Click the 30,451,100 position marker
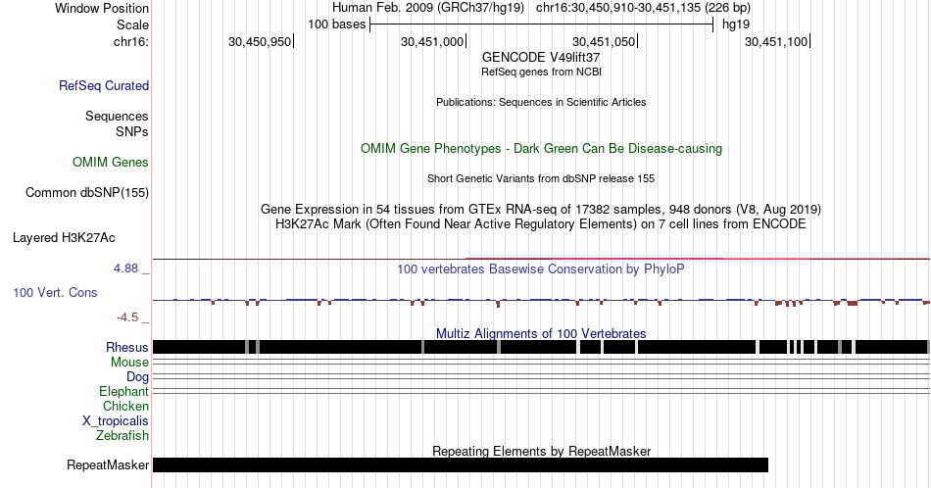Screen dimensions: 931x488 click(777, 41)
